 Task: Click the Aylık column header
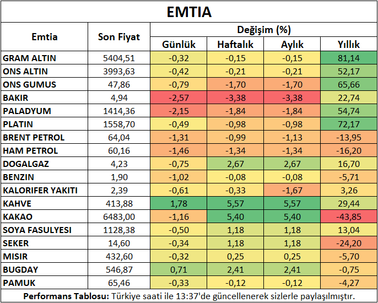[292, 45]
